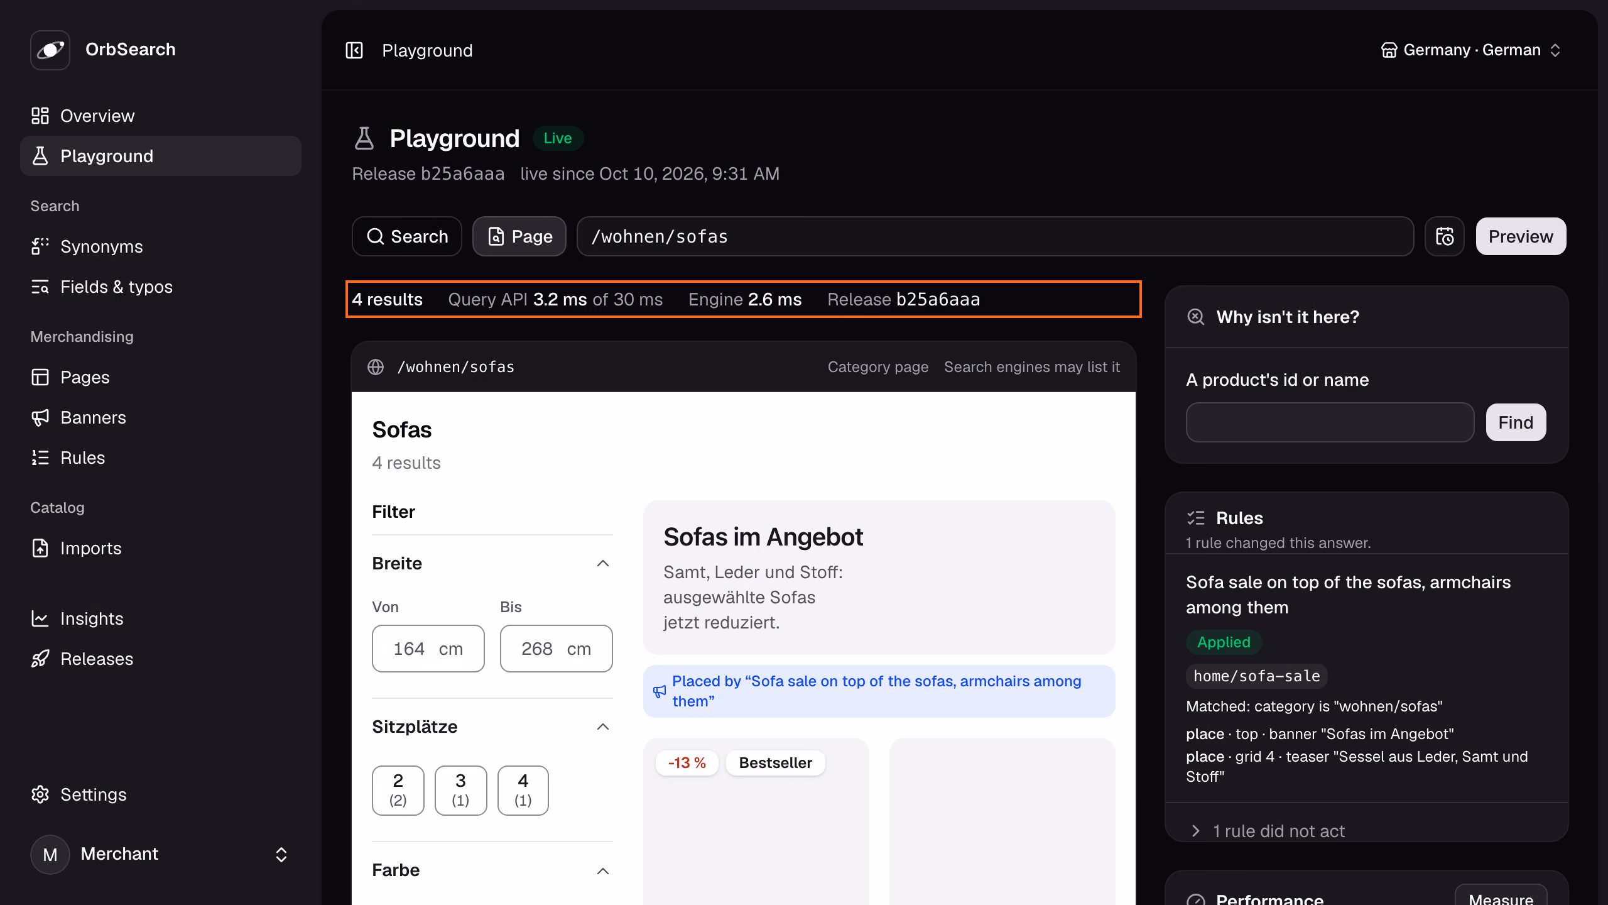Open the Pages section
The height and width of the screenshot is (905, 1608).
161,377
